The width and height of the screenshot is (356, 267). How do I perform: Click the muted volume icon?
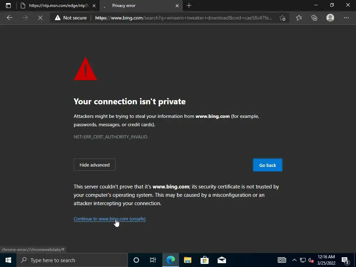[x=310, y=260]
